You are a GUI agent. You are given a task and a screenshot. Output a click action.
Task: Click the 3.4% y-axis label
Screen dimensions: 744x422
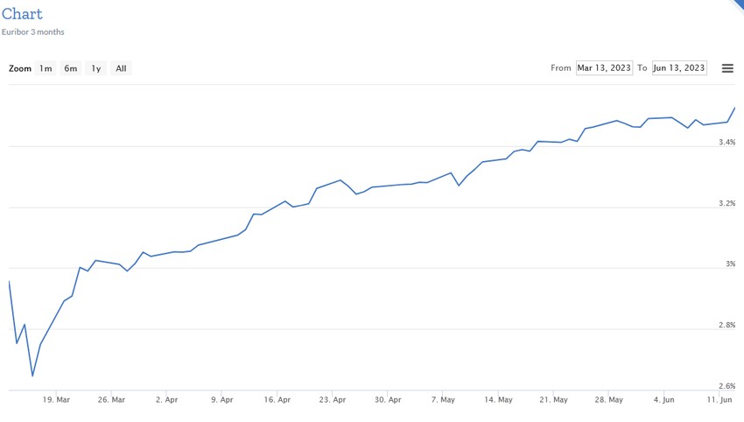click(726, 142)
